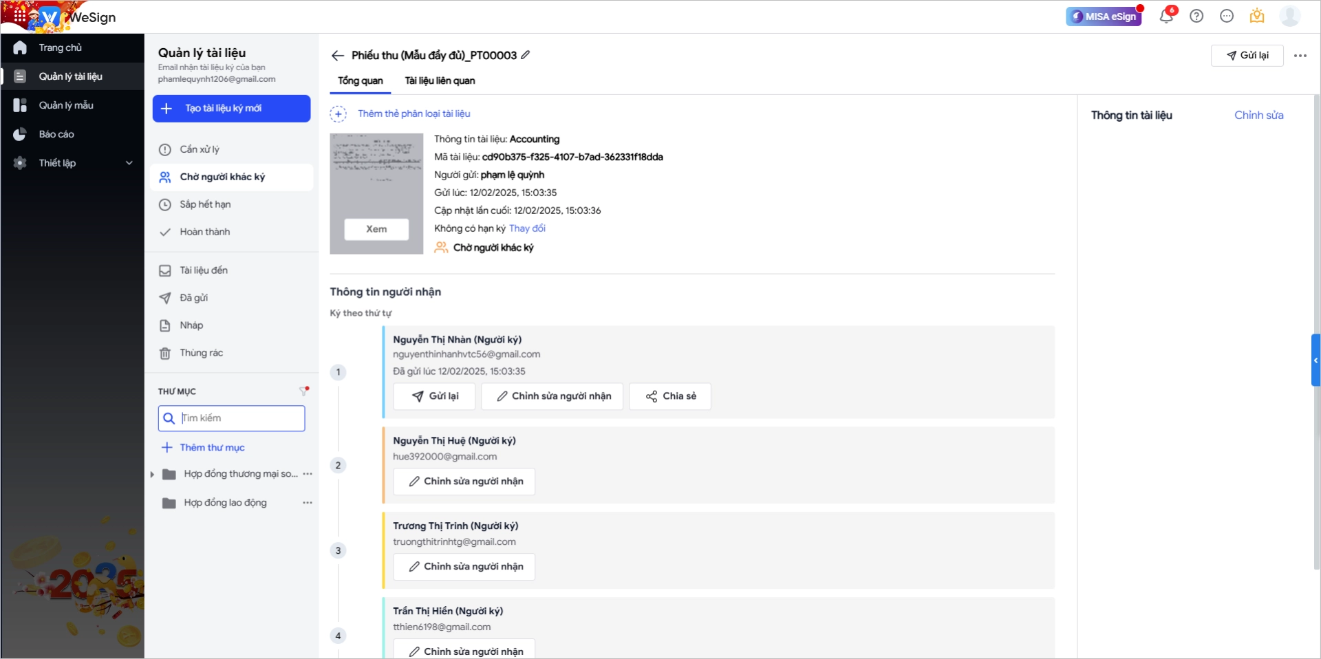Screen dimensions: 1321x659
Task: Click the Thay đổi deadline link
Action: click(x=527, y=228)
